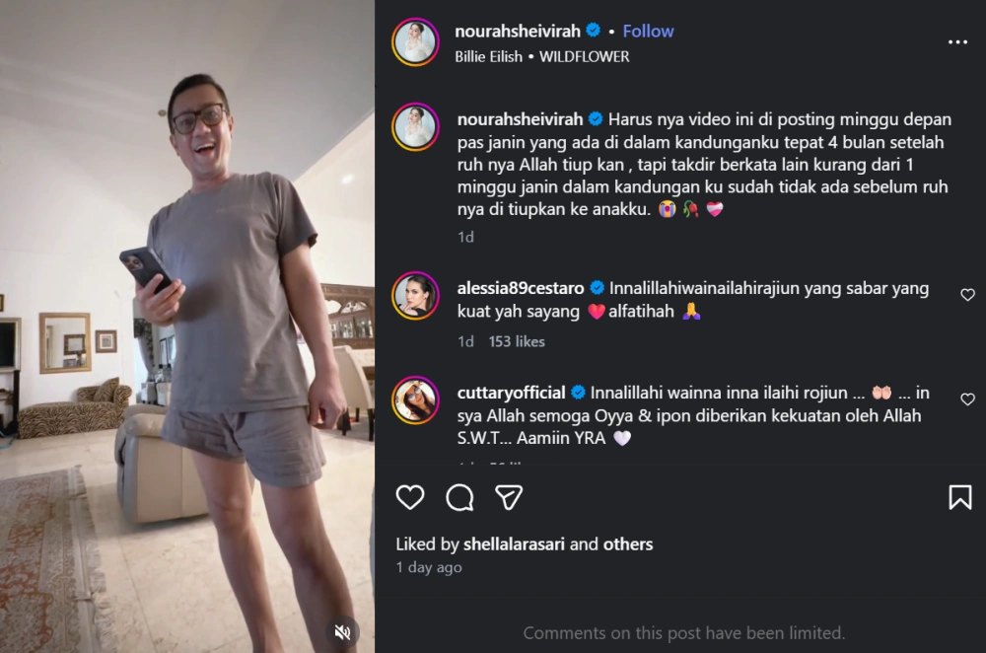The width and height of the screenshot is (986, 653).
Task: Like cuttaryofficial's comment with its heart
Action: (967, 400)
